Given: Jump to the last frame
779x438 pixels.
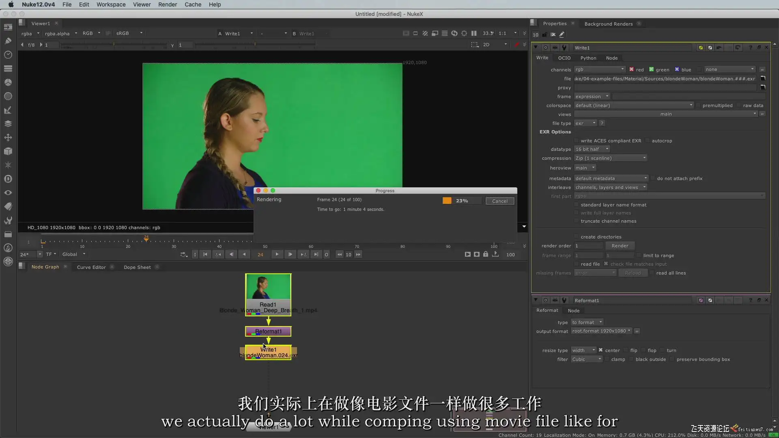Looking at the screenshot, I should [x=316, y=255].
